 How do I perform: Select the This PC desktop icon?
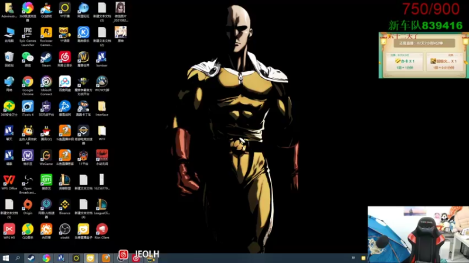click(x=9, y=34)
